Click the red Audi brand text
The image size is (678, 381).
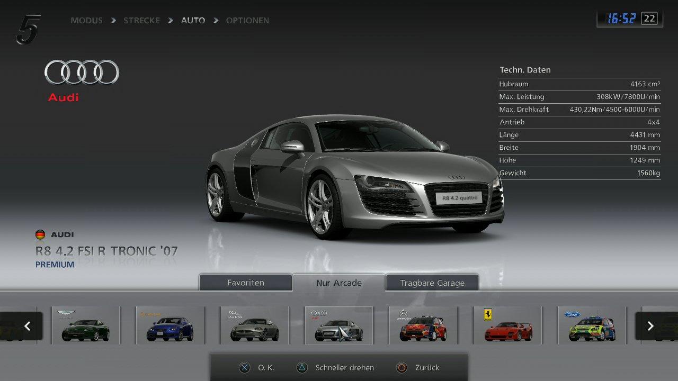pyautogui.click(x=63, y=97)
